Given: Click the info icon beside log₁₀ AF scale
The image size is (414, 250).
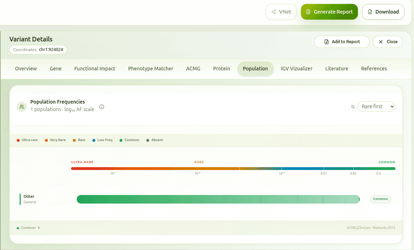Looking at the screenshot, I should pos(102,107).
